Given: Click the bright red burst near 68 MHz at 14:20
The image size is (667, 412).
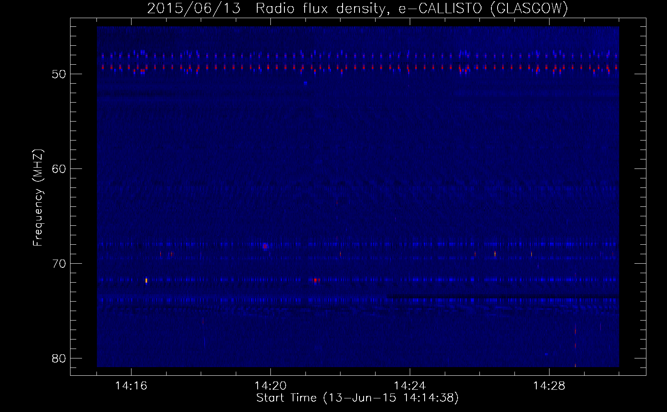Looking at the screenshot, I should [265, 246].
